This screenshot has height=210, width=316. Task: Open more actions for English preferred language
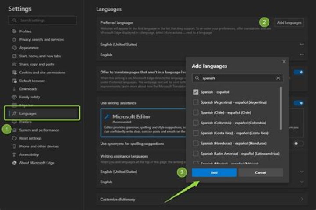pos(302,54)
